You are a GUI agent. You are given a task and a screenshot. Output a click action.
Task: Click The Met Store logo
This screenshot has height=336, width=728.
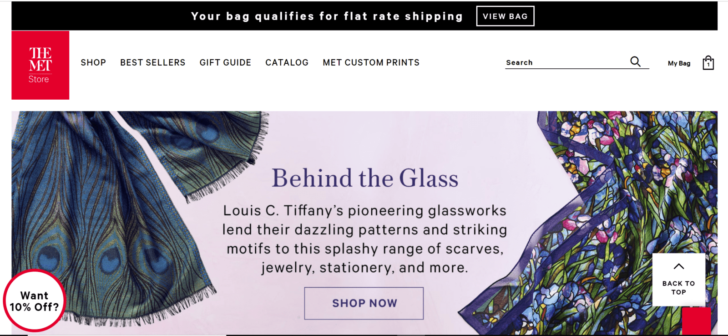(40, 65)
